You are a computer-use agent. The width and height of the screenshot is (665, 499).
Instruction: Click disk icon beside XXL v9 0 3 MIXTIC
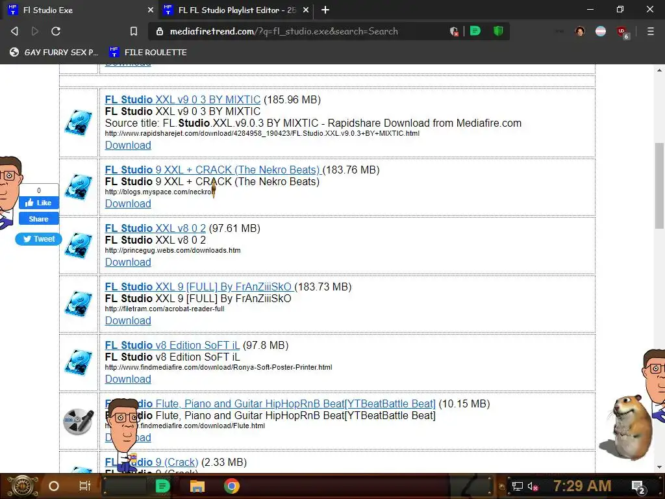(78, 123)
